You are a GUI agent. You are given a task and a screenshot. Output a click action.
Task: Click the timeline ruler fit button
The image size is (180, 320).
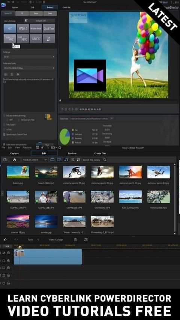pos(7,246)
